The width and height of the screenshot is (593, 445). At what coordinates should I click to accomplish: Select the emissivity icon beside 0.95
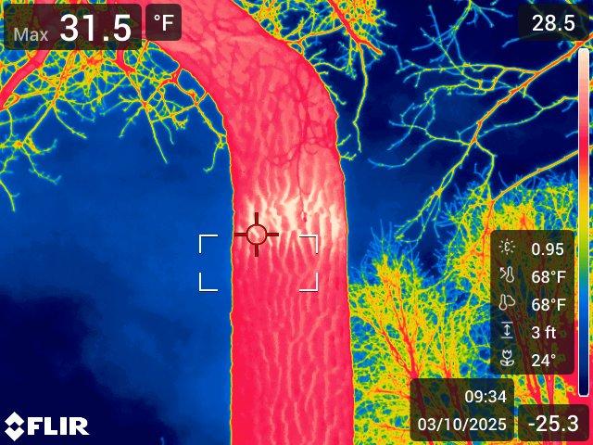pos(507,248)
